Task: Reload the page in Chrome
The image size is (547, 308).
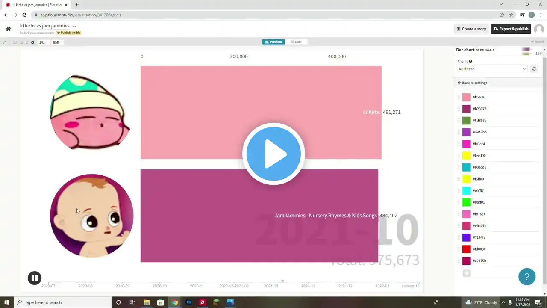Action: 24,15
